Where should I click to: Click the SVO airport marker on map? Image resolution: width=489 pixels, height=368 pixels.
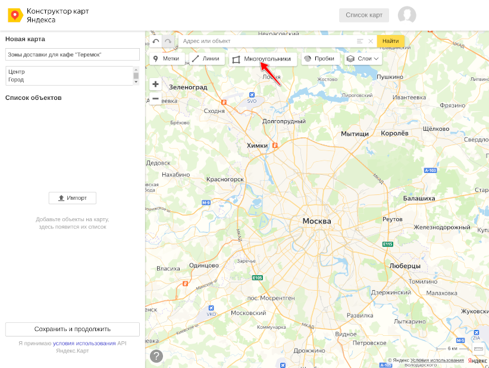coord(252,95)
